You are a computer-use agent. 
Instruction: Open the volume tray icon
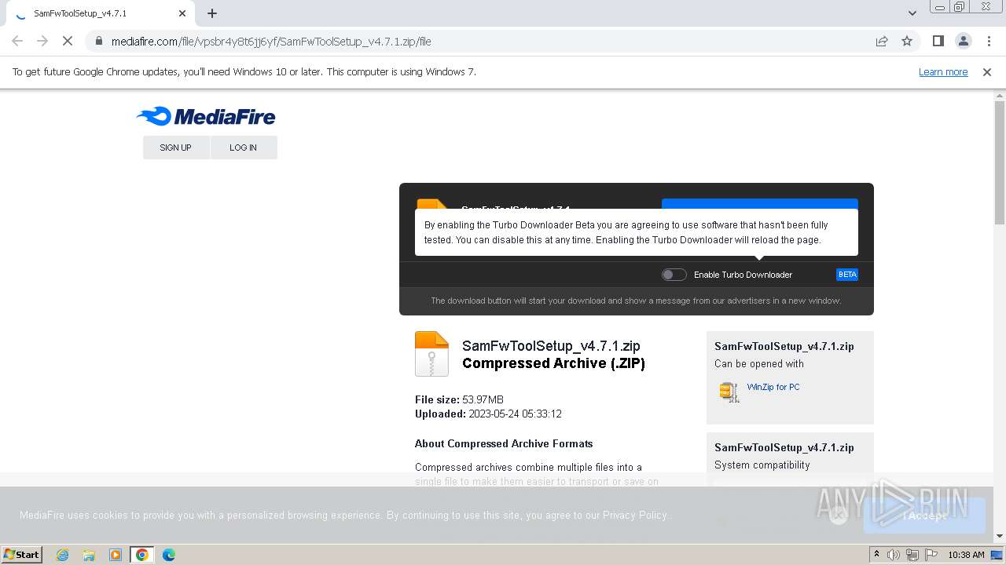pos(894,555)
